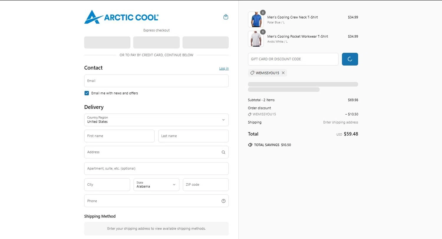The image size is (442, 239).
Task: Click the shipping methods placeholder message
Action: pos(156,228)
